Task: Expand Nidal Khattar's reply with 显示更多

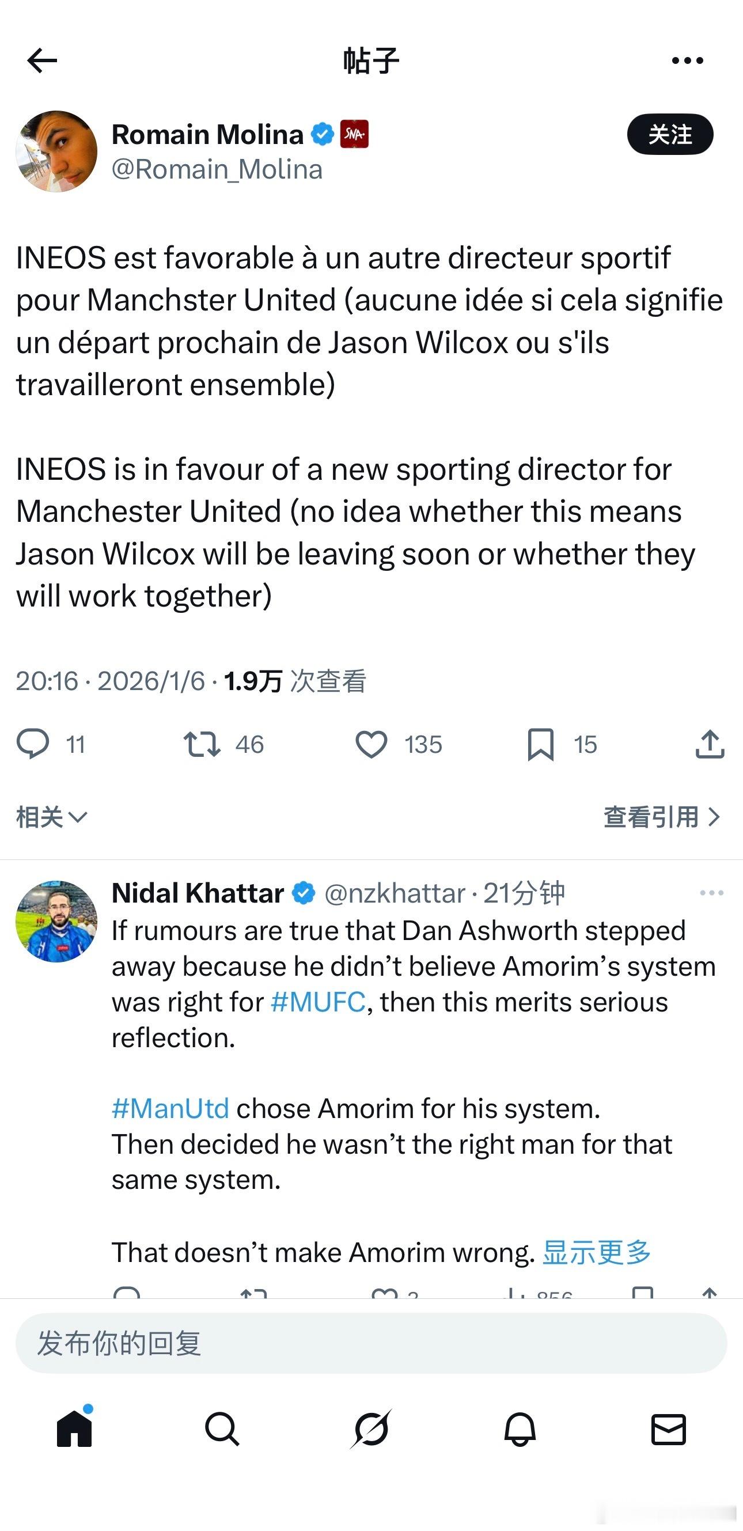Action: (x=596, y=1252)
